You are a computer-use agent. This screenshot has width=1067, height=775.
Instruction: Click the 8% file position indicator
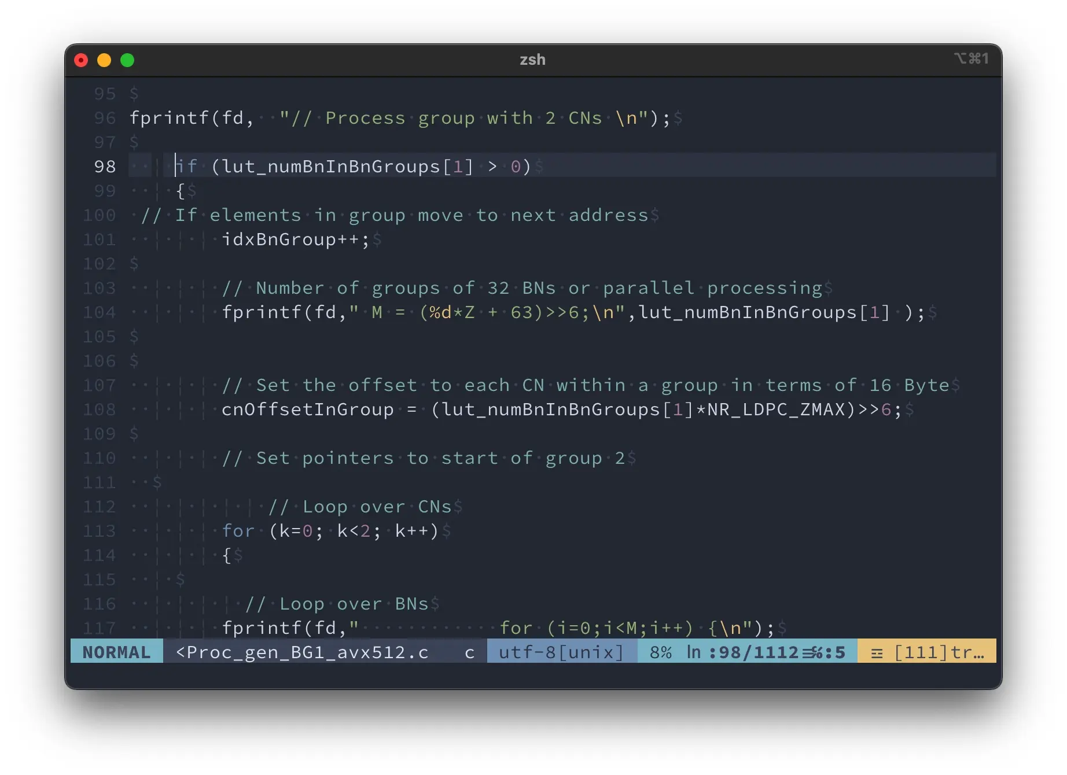[x=660, y=652]
